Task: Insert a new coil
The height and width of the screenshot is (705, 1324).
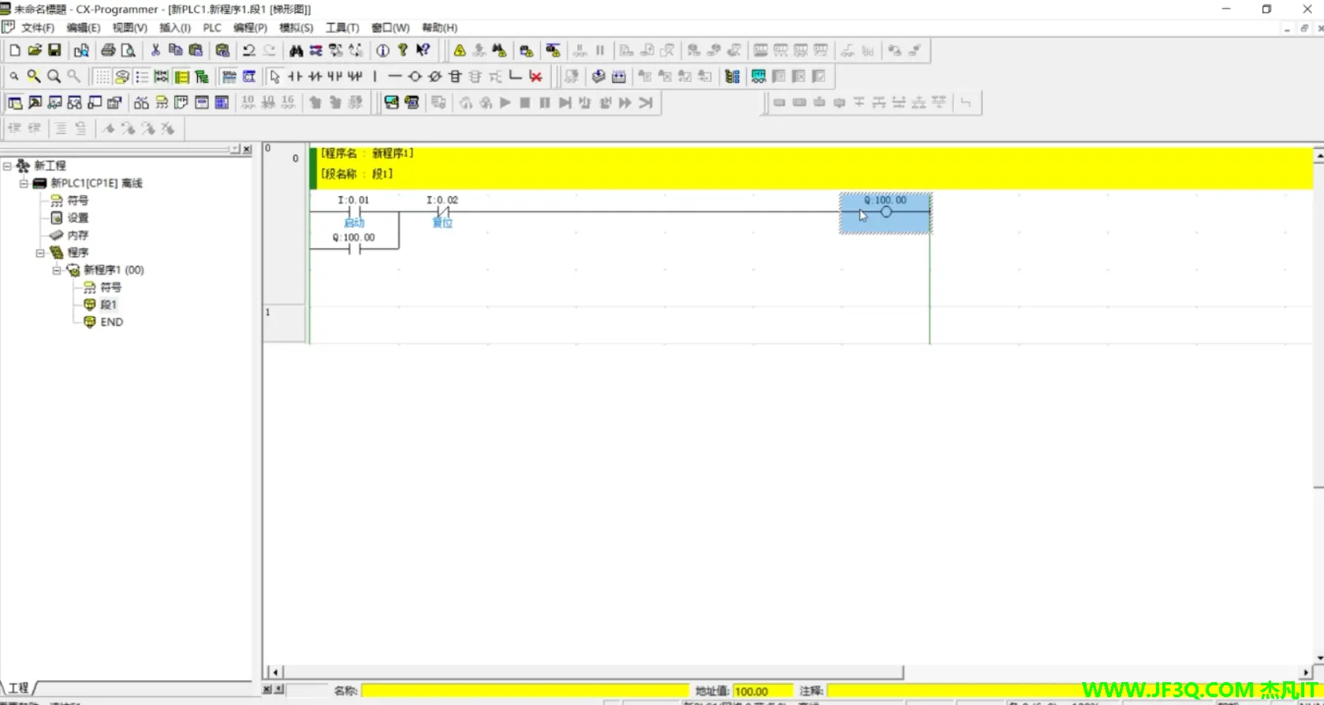Action: pos(415,76)
